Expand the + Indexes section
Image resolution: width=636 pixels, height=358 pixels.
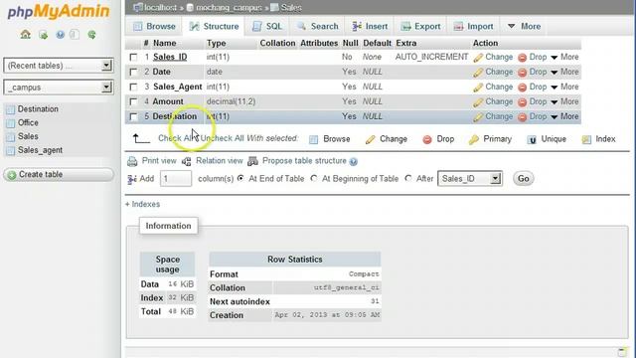coord(142,204)
